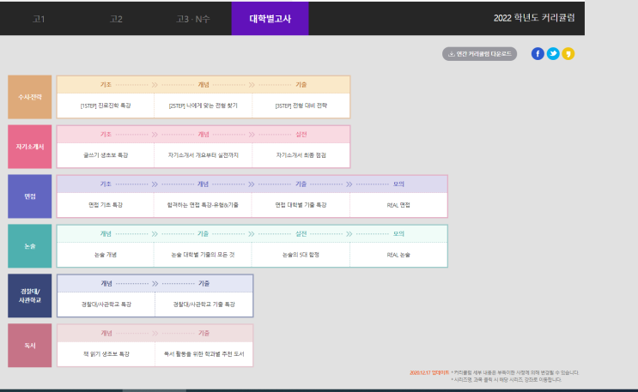Open 경찰대/사관학교 특강 course
This screenshot has height=392, width=638.
click(106, 305)
